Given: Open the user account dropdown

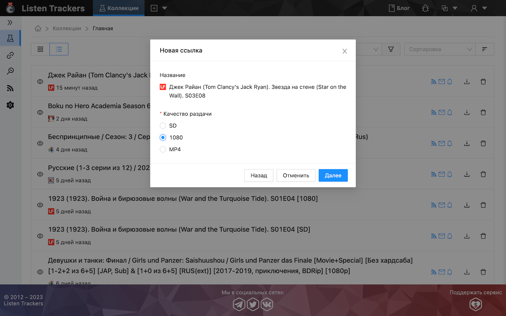Looking at the screenshot, I should click(478, 8).
